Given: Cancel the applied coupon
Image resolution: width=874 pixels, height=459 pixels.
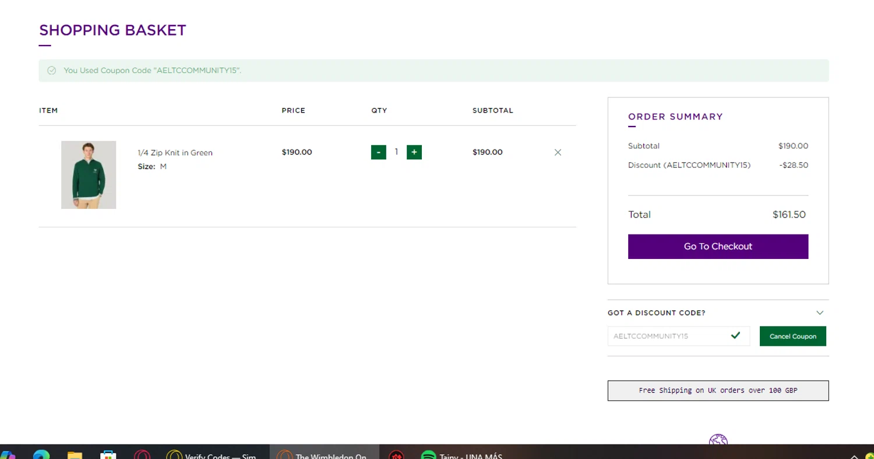Looking at the screenshot, I should pos(793,336).
